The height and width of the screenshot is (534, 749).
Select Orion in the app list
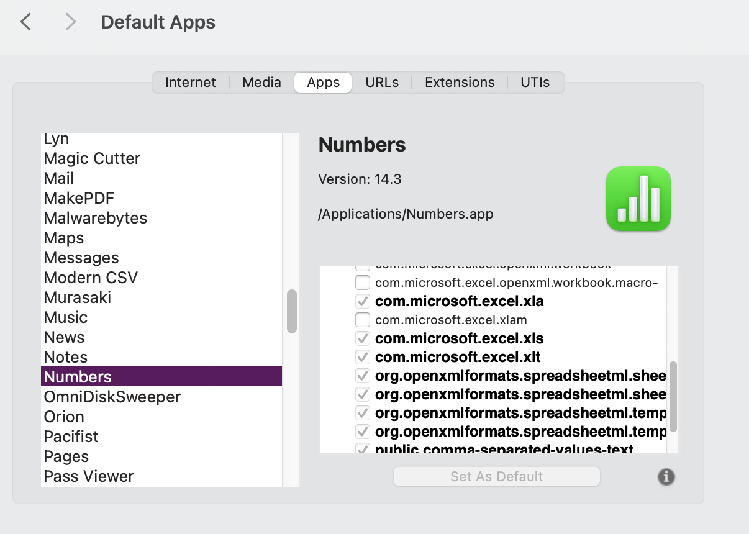tap(161, 417)
